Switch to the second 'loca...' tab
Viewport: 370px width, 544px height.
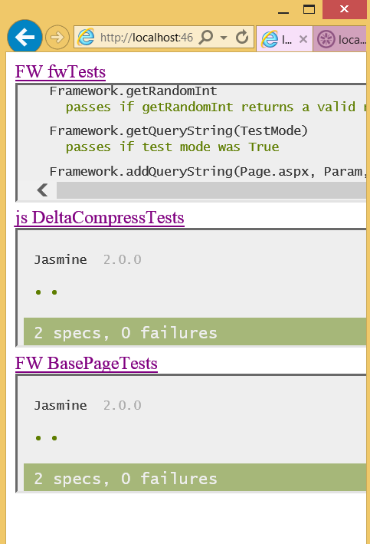[x=339, y=39]
